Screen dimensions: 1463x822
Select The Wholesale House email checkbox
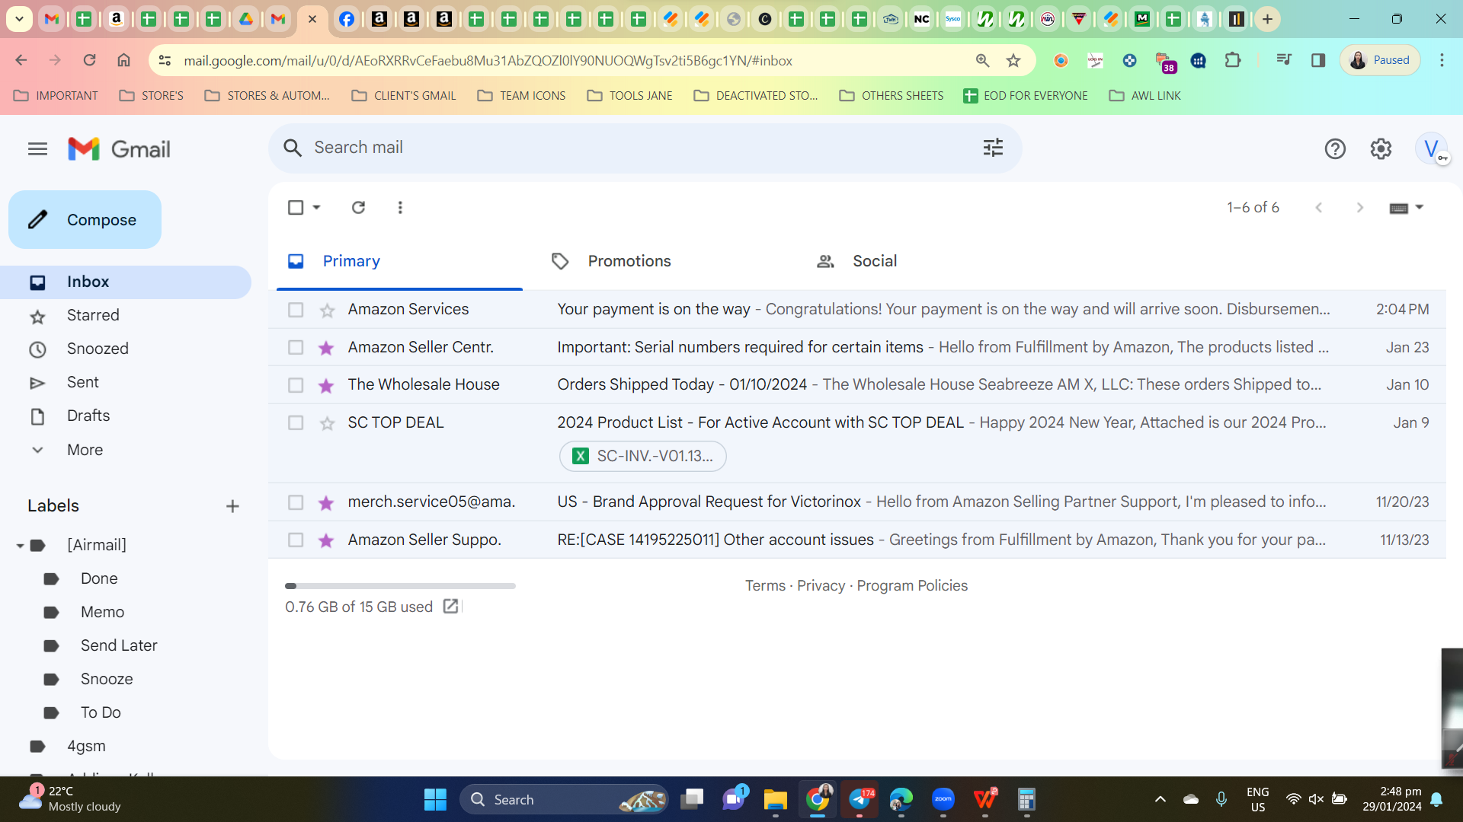click(296, 385)
